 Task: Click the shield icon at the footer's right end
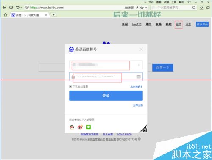(139, 139)
